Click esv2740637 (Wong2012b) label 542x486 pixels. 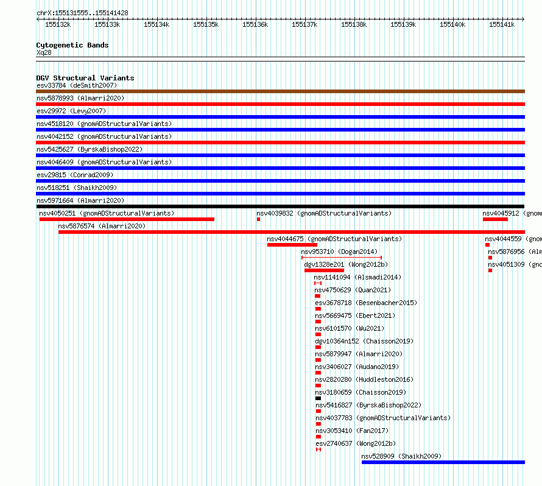[356, 443]
